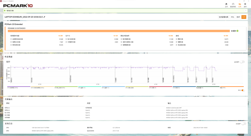Select the orange Results chart icon

240,4
